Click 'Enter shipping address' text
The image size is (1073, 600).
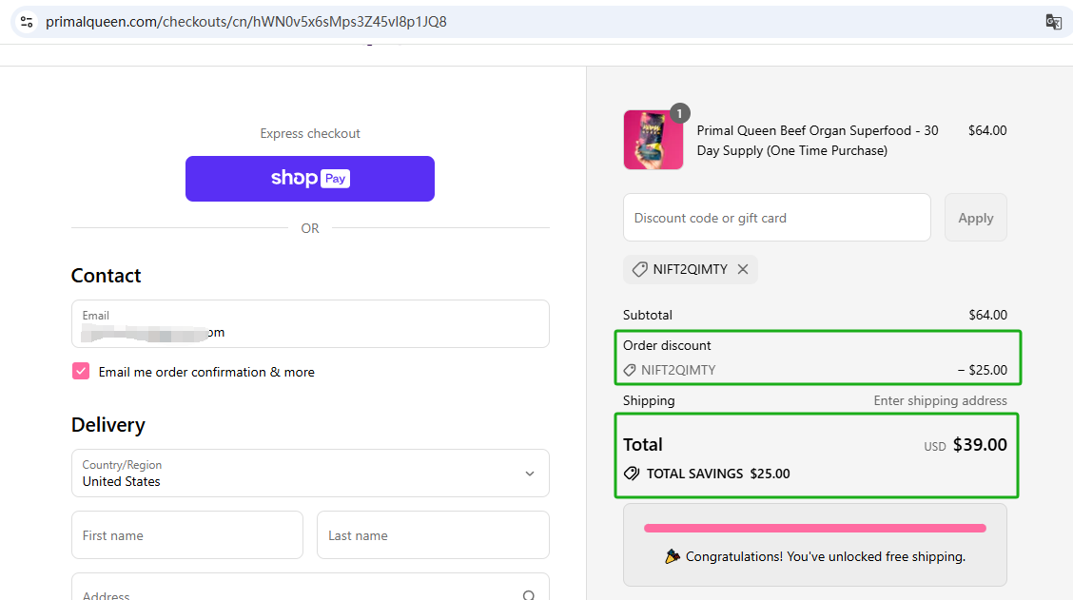(940, 401)
